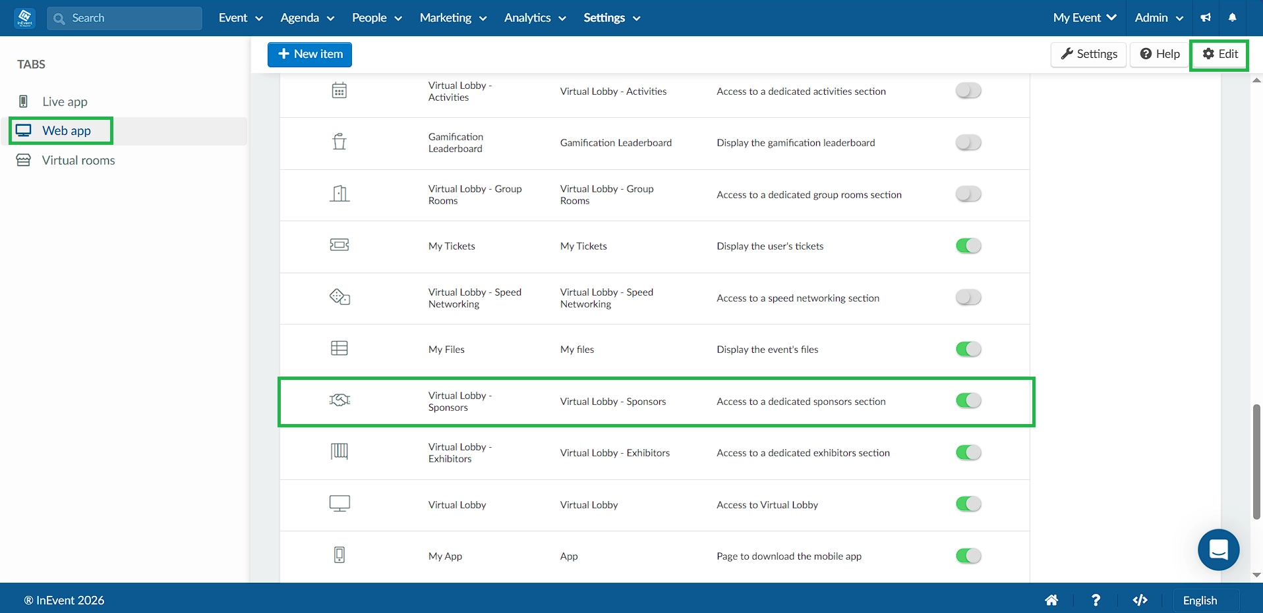
Task: Expand the Agenda dropdown menu
Action: (307, 18)
